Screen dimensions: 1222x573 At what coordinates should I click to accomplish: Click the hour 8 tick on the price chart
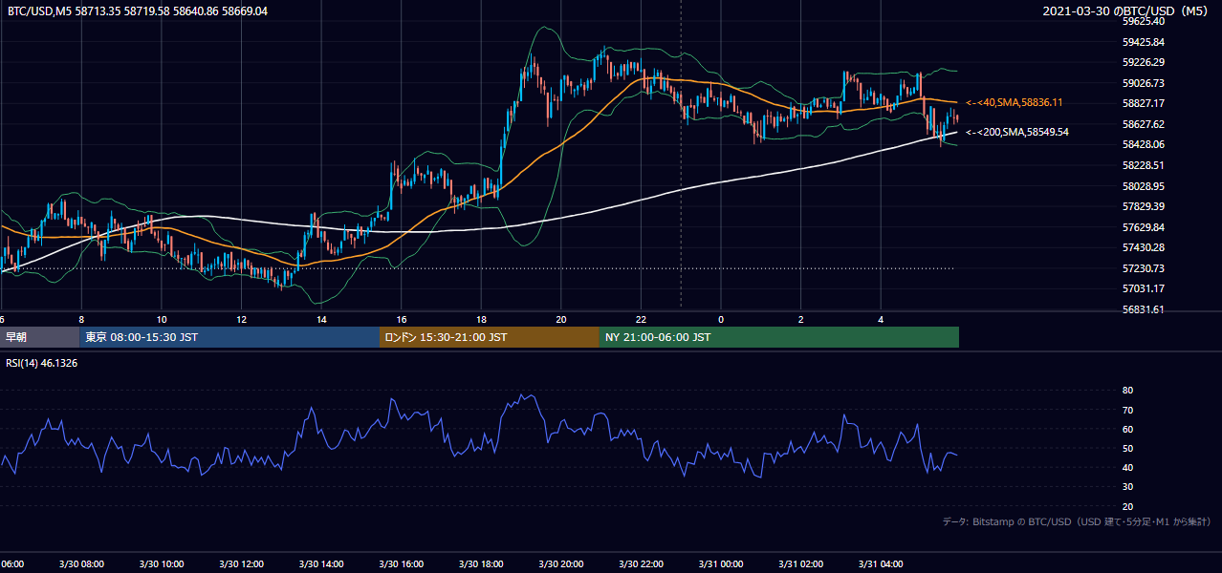point(81,319)
